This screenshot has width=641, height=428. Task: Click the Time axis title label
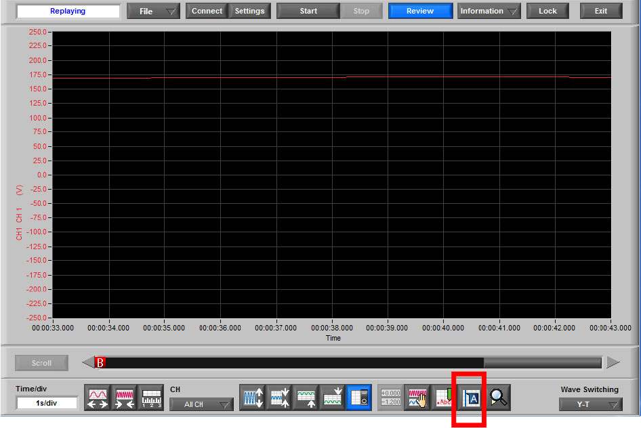333,338
